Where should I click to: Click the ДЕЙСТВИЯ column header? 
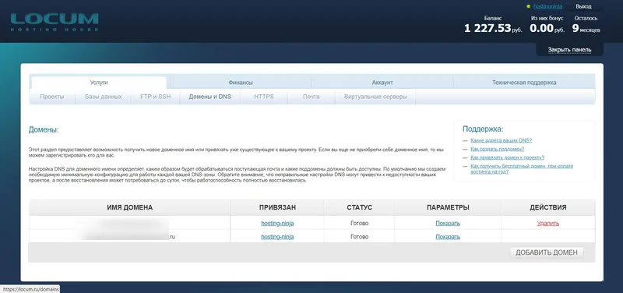tap(548, 207)
